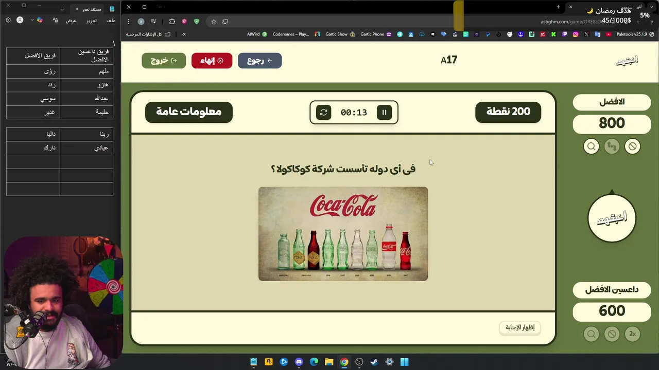
Task: Reset the timer with the refresh icon
Action: pyautogui.click(x=323, y=113)
